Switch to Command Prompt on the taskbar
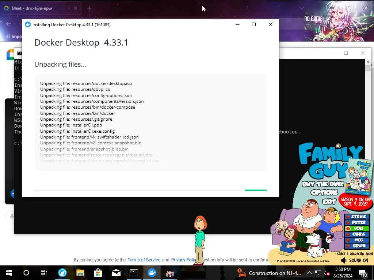 pos(134,273)
